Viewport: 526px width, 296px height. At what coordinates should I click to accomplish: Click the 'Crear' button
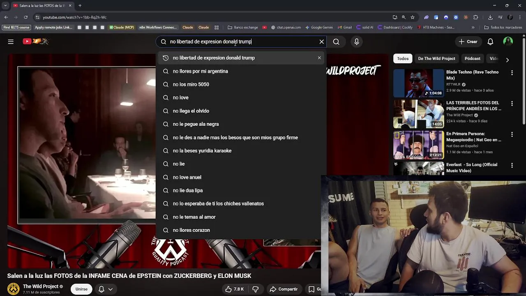[x=468, y=42]
